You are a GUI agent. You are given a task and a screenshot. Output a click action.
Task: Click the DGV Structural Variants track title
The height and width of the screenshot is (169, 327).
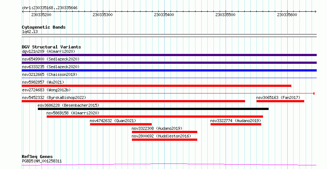click(x=51, y=47)
